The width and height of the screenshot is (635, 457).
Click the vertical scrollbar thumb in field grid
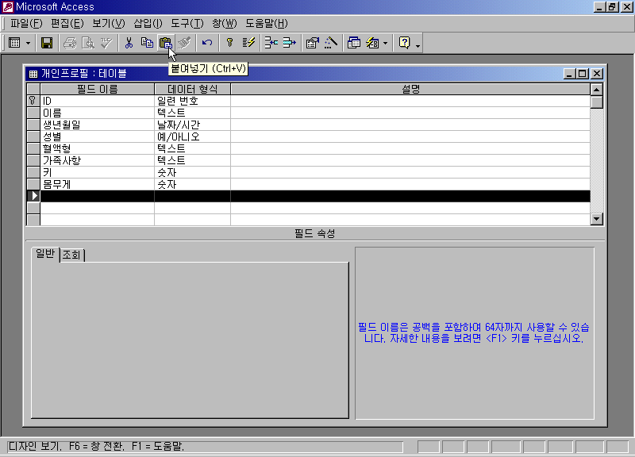(597, 102)
